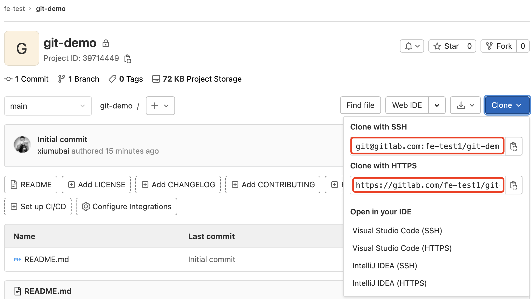Viewport: 531px width, 299px height.
Task: Open the download source code dropdown
Action: pos(465,105)
